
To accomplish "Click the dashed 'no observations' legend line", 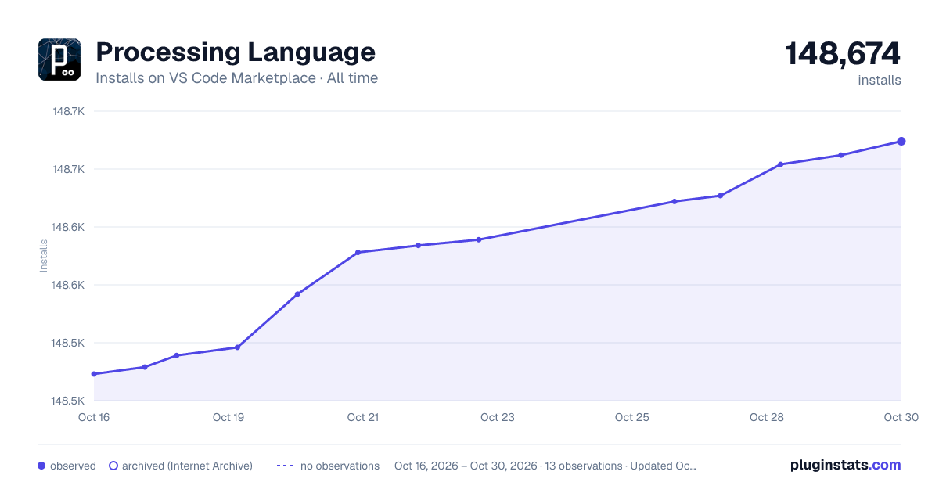I will (285, 466).
